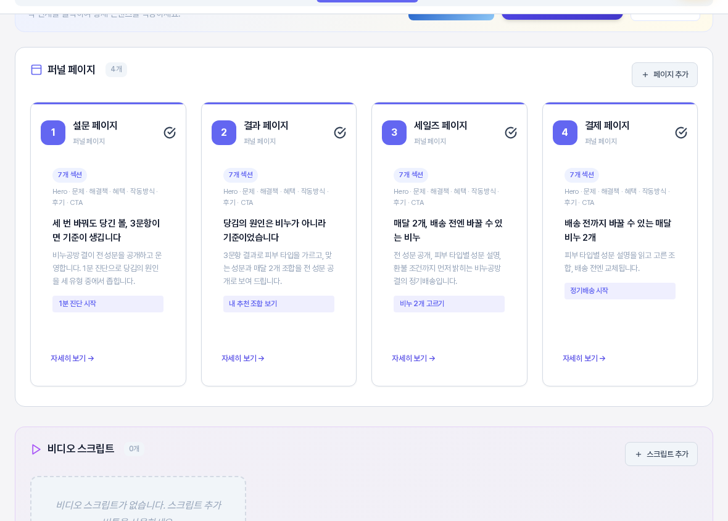Click the funnel pages window icon
The height and width of the screenshot is (521, 728).
[36, 70]
